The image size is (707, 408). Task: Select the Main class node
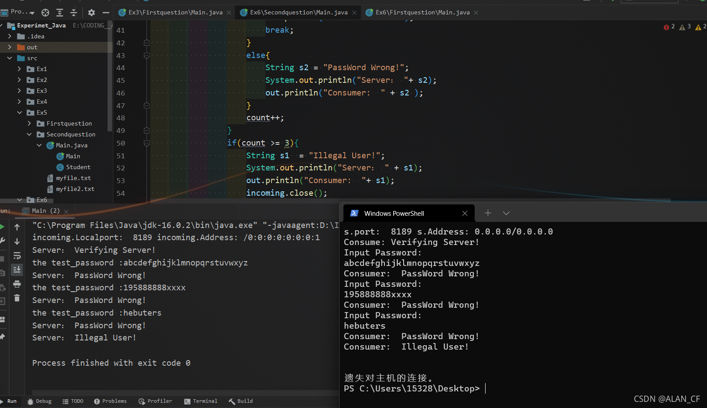pyautogui.click(x=68, y=156)
